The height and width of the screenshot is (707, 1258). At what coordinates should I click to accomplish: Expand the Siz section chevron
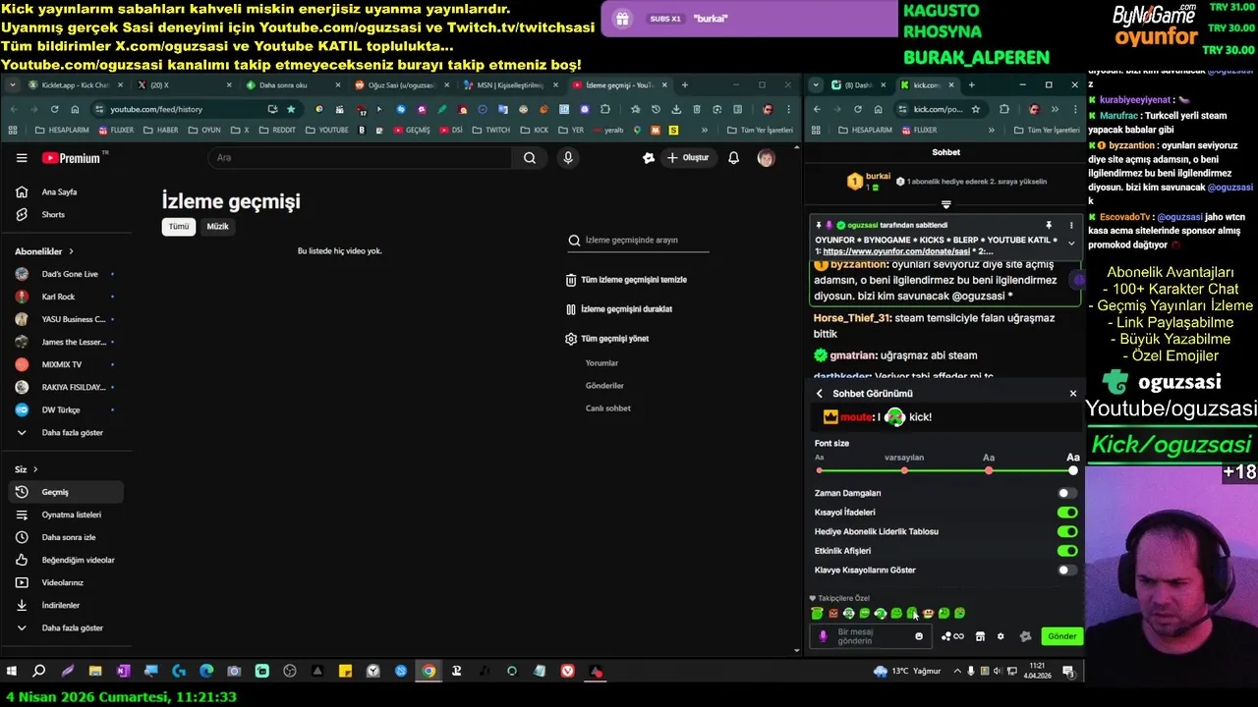(35, 469)
